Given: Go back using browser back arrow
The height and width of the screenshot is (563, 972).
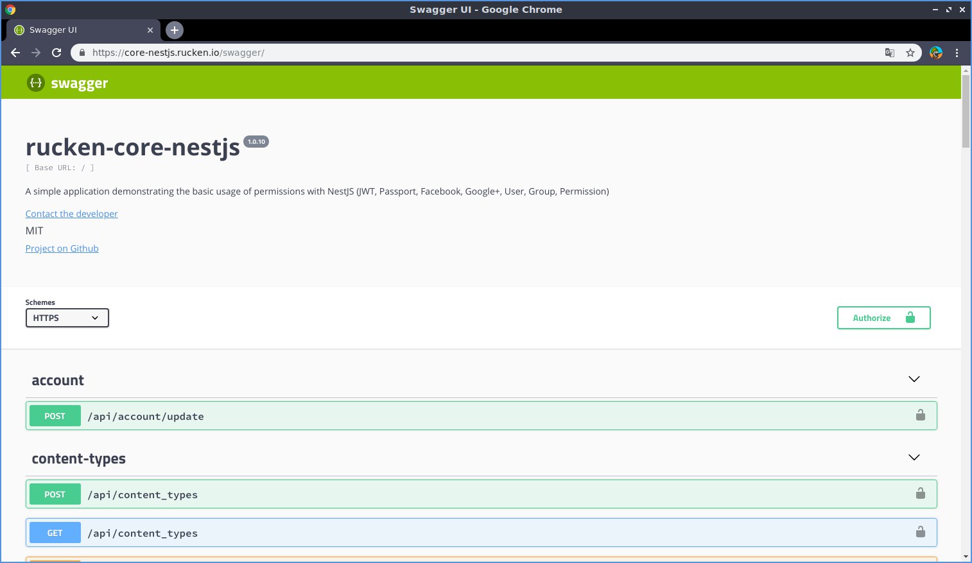Looking at the screenshot, I should click(15, 53).
